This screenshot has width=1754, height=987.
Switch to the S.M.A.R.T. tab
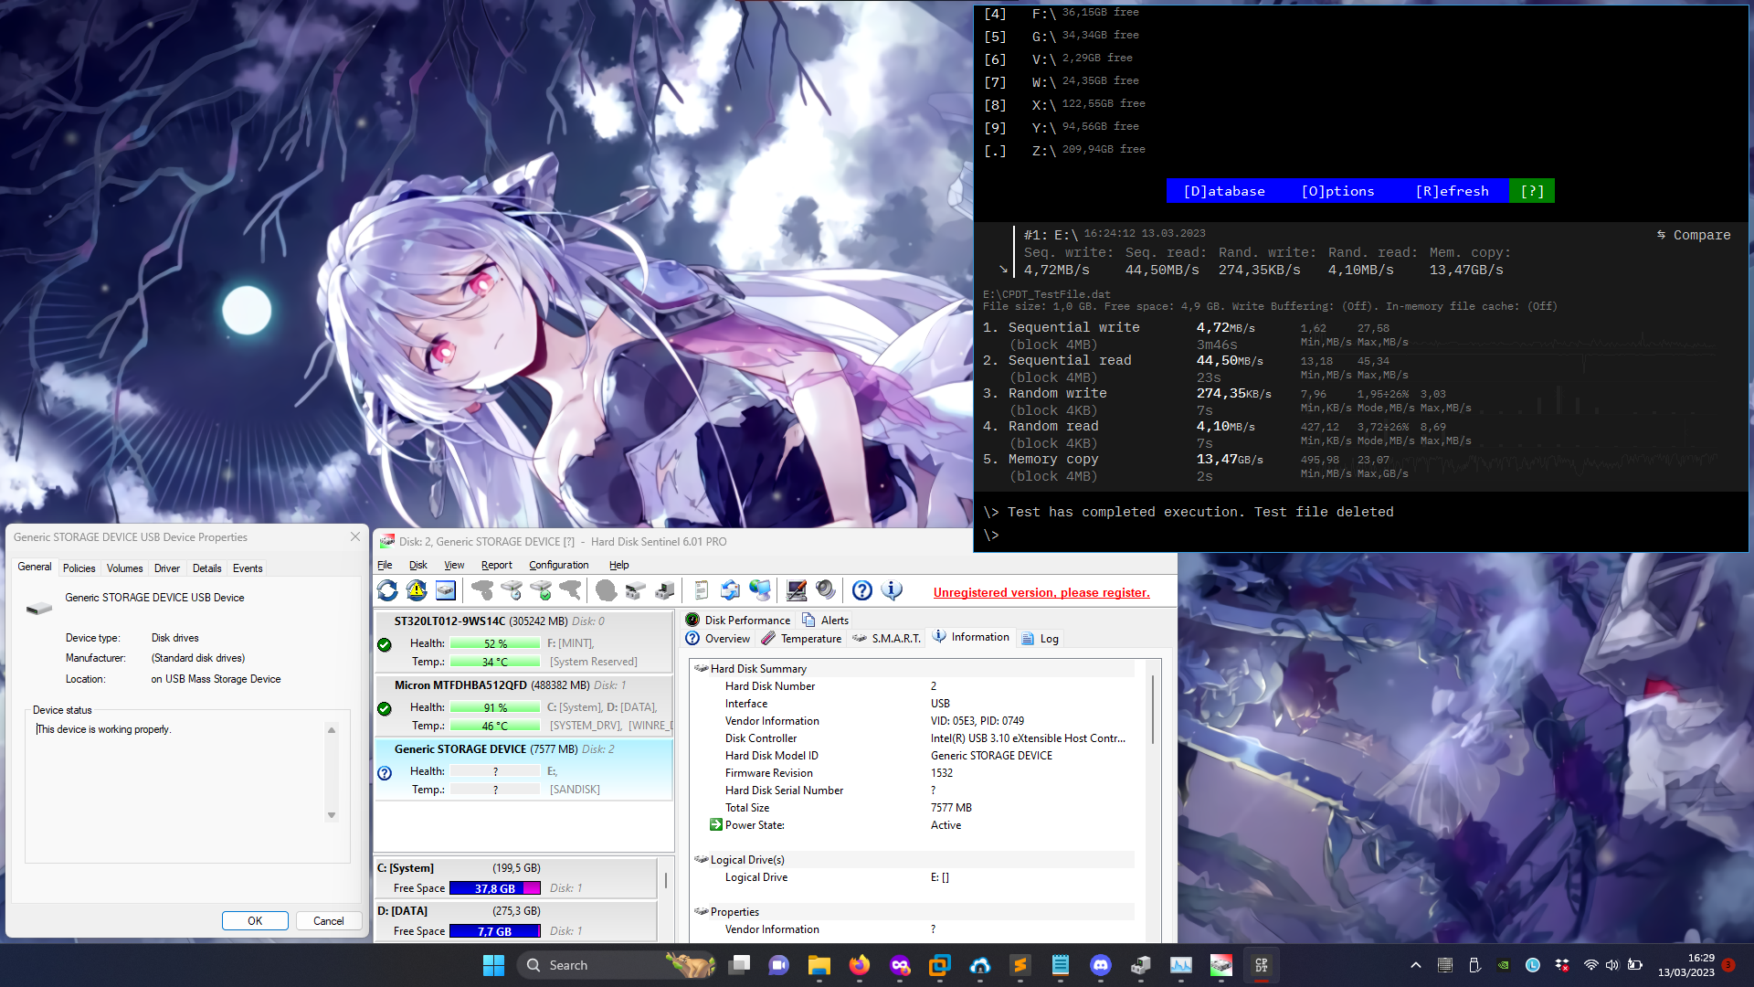(x=886, y=638)
